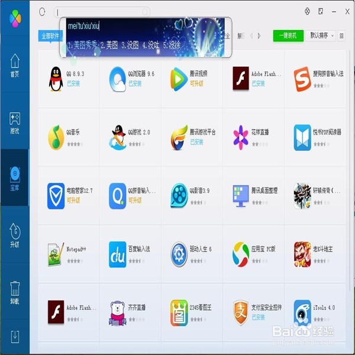Open the 首页 home section in sidebar

15,66
